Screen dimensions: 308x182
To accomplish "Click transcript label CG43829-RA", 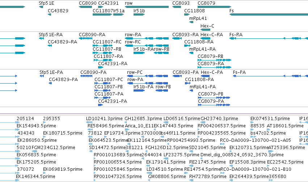I will pos(63,42).
